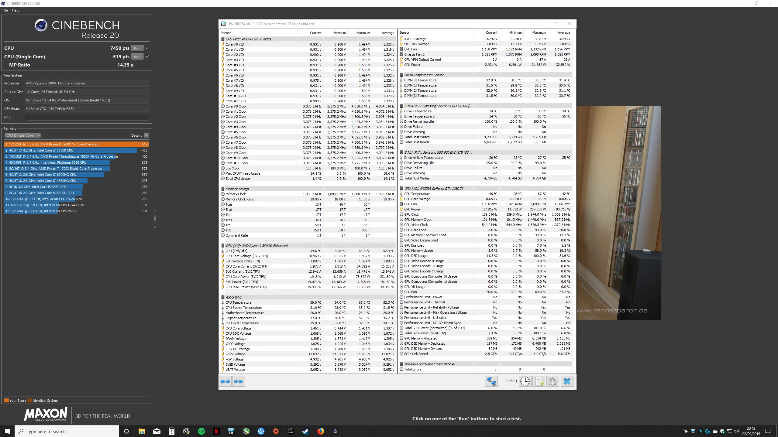Select ranking entry Intel Core i7-7700K CPU

77,150
